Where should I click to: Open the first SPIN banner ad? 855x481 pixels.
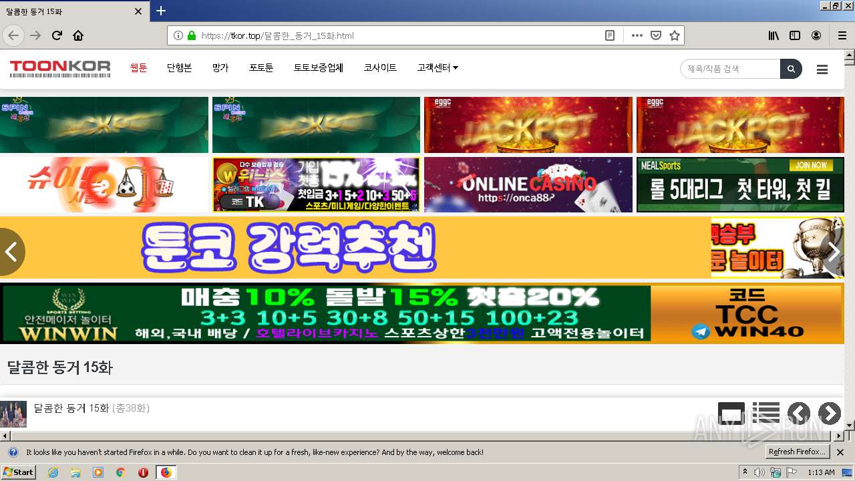[104, 125]
